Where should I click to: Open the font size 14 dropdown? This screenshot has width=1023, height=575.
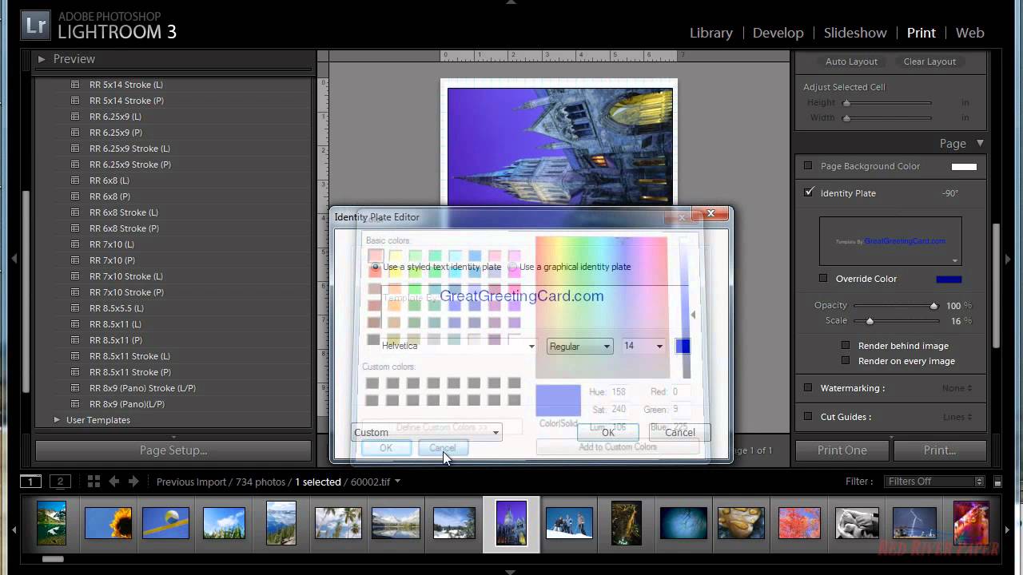click(x=643, y=346)
